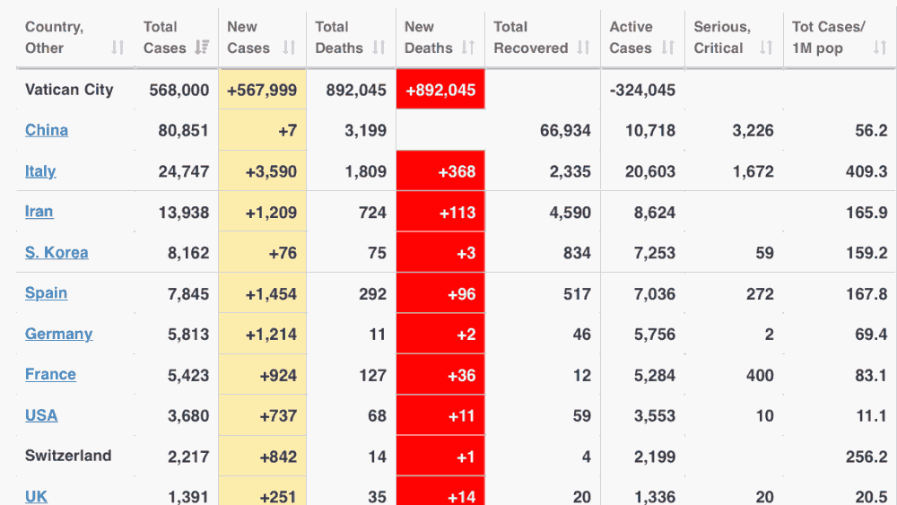Click the New Cases header label

(248, 37)
